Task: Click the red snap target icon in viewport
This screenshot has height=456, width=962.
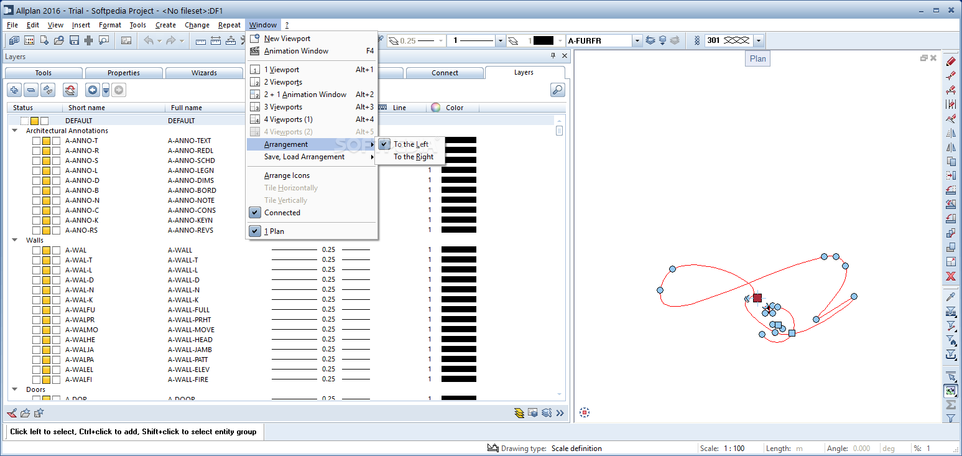Action: coord(584,412)
